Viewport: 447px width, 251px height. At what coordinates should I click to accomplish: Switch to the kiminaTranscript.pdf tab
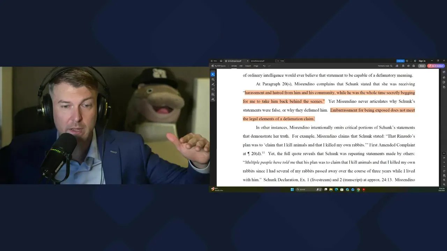pyautogui.click(x=257, y=61)
